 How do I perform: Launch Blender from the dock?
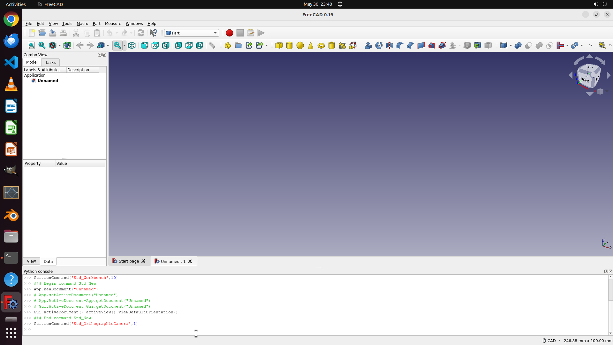(11, 215)
